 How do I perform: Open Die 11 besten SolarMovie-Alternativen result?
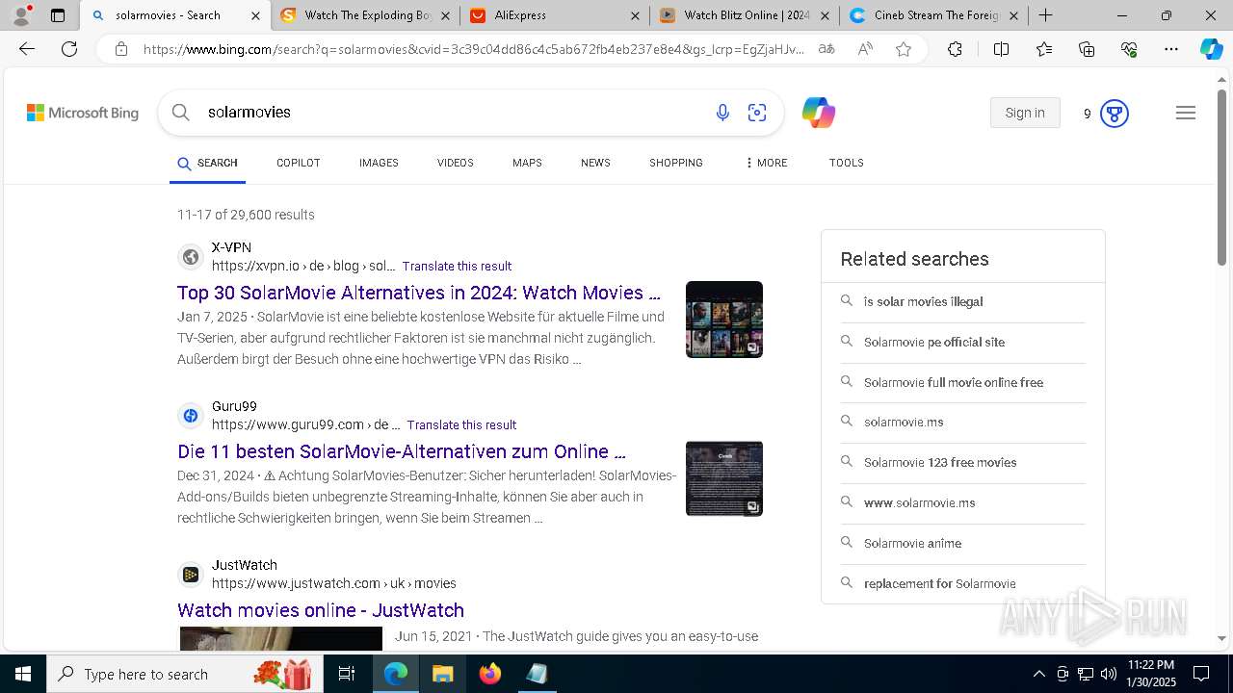point(402,451)
